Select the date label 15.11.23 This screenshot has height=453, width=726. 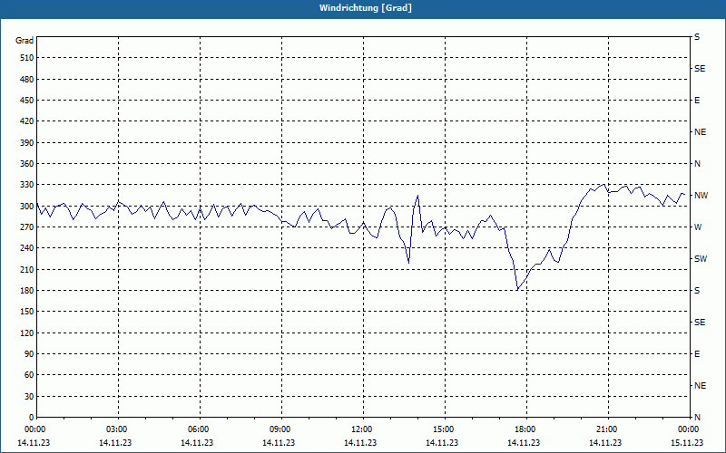(687, 443)
